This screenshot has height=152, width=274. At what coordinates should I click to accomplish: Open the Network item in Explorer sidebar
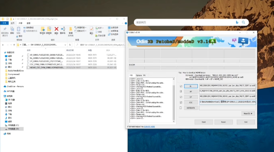pyautogui.click(x=7, y=134)
